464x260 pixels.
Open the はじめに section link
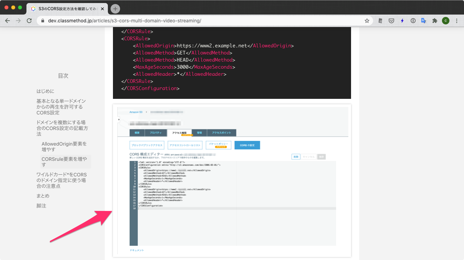[44, 91]
